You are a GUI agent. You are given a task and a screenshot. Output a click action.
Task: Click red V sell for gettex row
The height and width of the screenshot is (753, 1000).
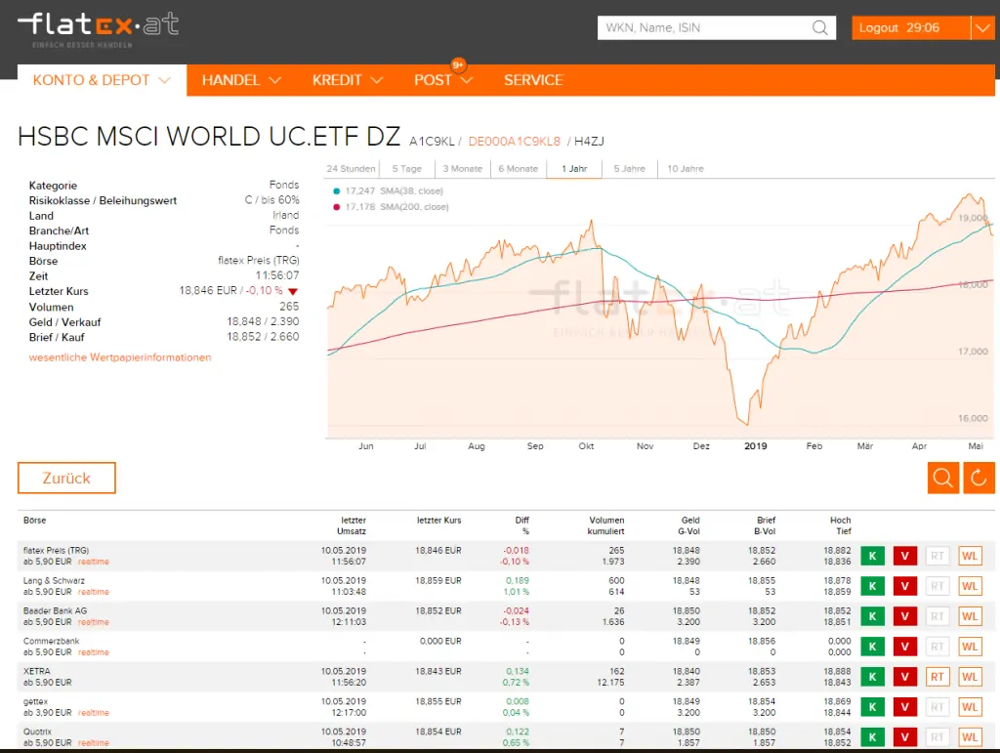(x=905, y=707)
